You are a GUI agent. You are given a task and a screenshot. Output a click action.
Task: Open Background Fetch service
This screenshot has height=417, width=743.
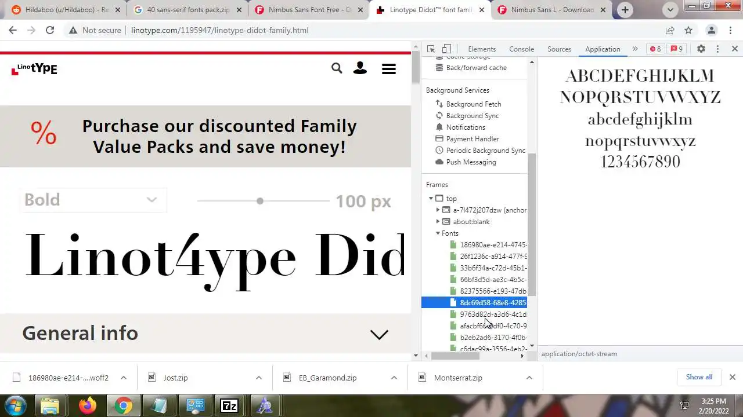pos(473,104)
